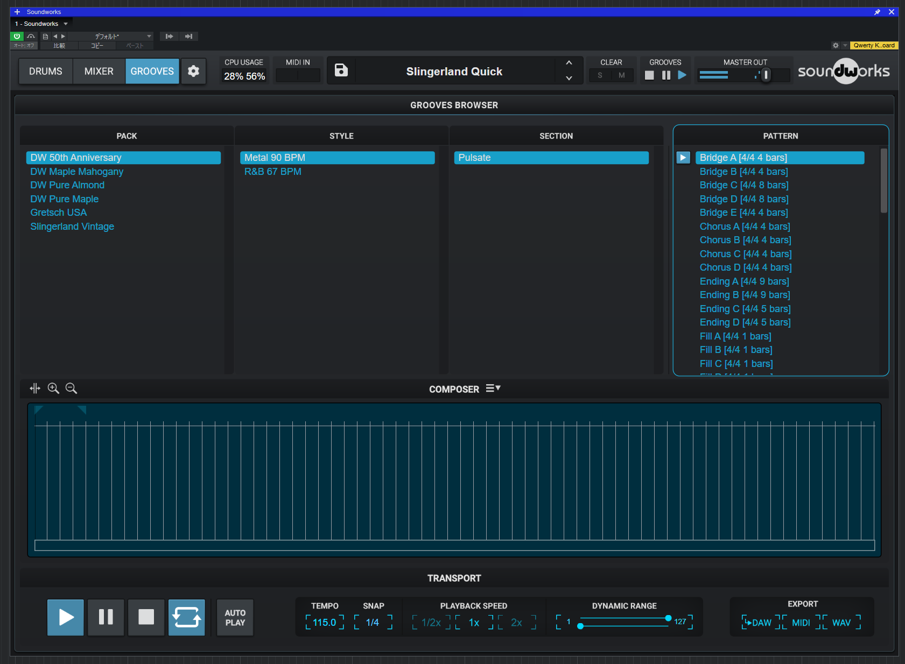Select the next preset with the down chevron
The height and width of the screenshot is (664, 905).
(x=569, y=78)
